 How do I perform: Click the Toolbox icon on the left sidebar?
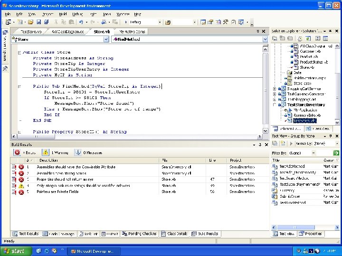5,68
